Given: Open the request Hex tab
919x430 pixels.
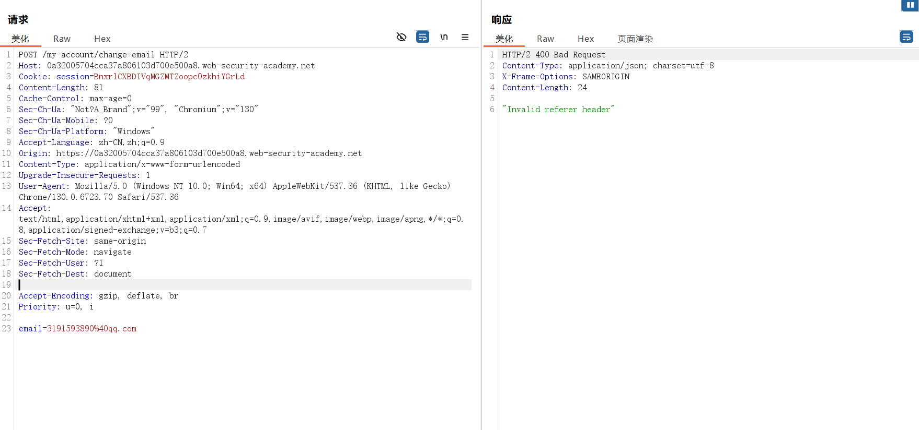Looking at the screenshot, I should click(102, 39).
